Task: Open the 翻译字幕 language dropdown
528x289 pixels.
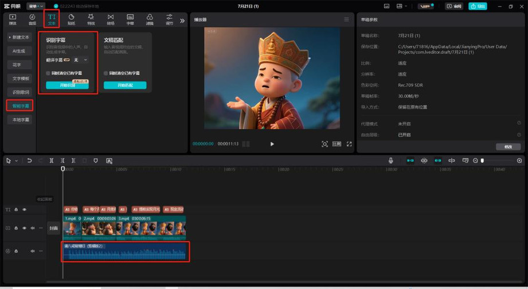Action: point(80,60)
